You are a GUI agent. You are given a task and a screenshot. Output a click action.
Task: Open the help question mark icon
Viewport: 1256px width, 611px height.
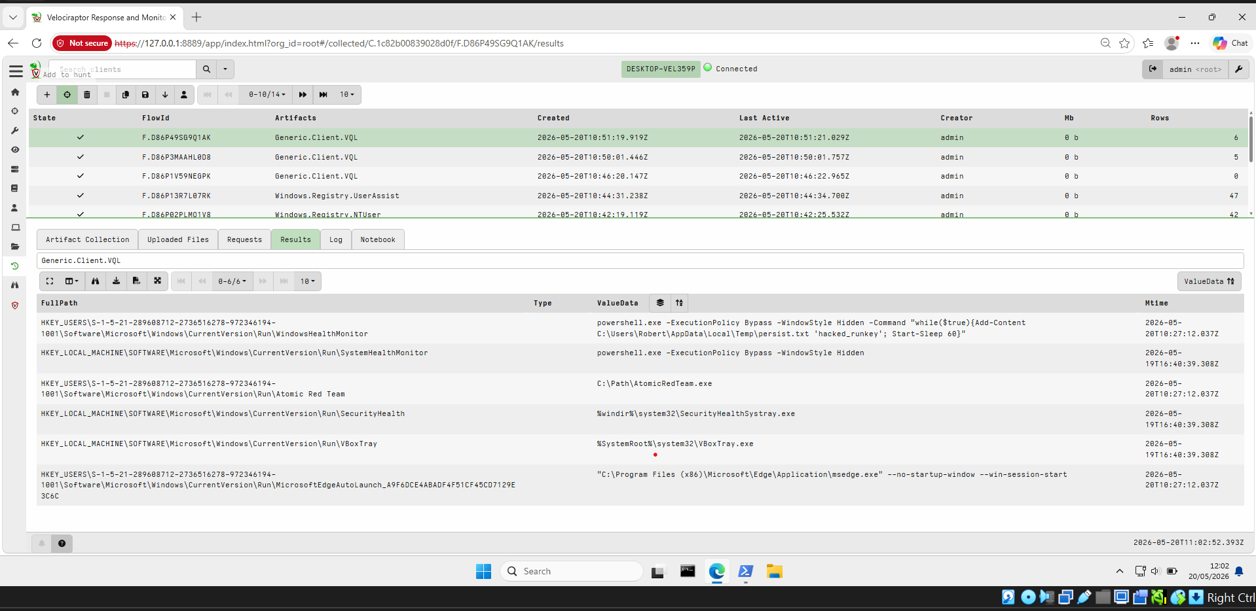[62, 544]
